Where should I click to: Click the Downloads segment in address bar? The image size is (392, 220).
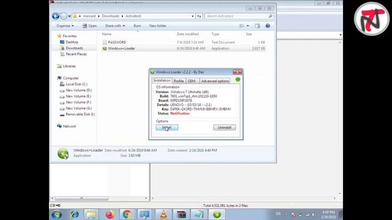(110, 16)
